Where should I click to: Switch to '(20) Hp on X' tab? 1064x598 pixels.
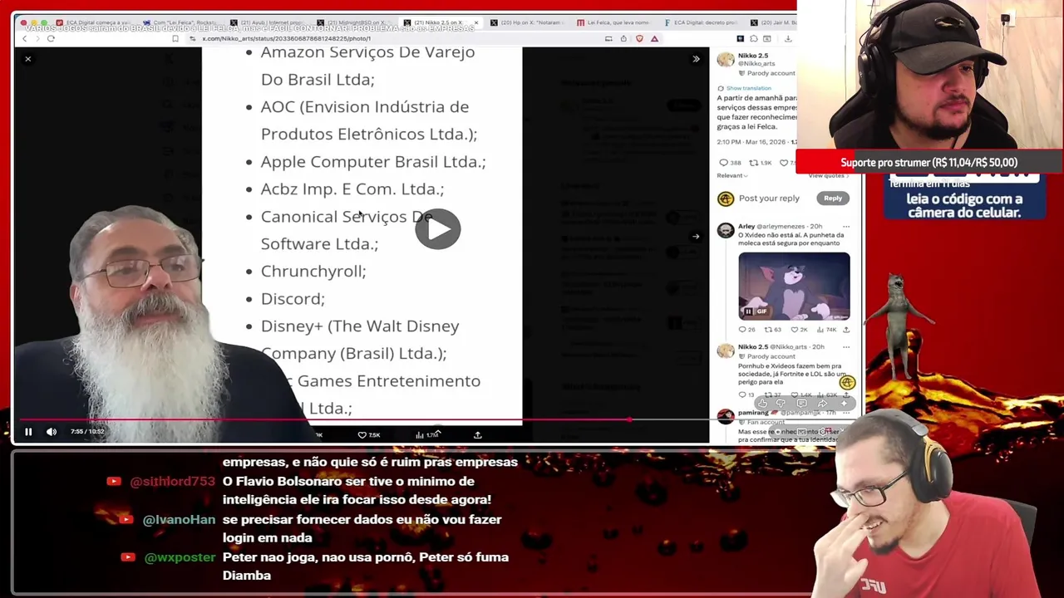pos(529,22)
